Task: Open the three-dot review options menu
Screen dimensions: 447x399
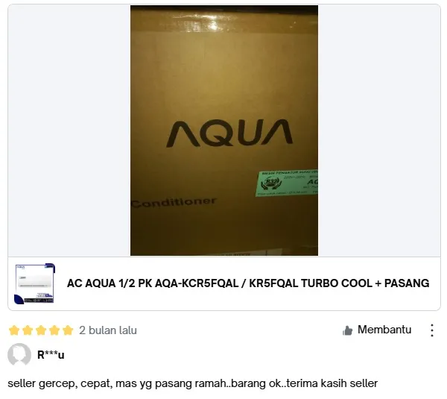Action: coord(432,330)
